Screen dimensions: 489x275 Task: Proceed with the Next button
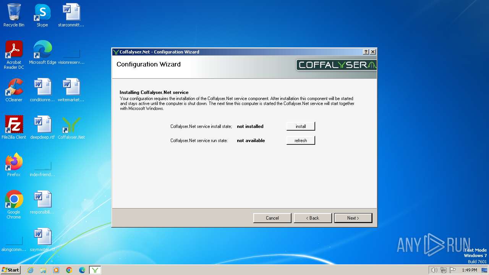(x=353, y=218)
